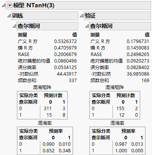Image resolution: width=152 pixels, height=155 pixels.
Task: Select validation RASE value 0.2498265
Action: (138, 54)
